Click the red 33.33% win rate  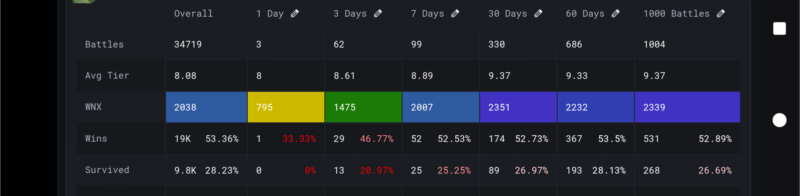pyautogui.click(x=299, y=139)
